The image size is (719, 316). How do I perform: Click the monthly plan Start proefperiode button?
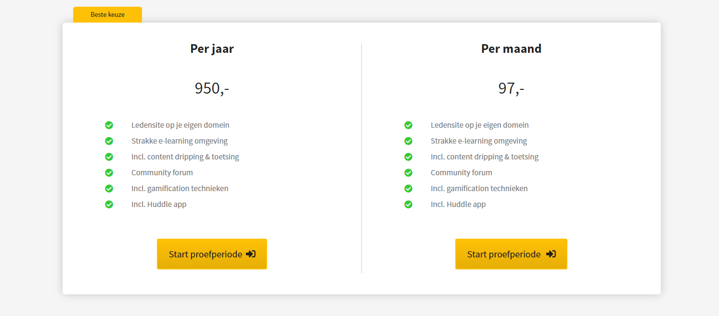point(511,254)
